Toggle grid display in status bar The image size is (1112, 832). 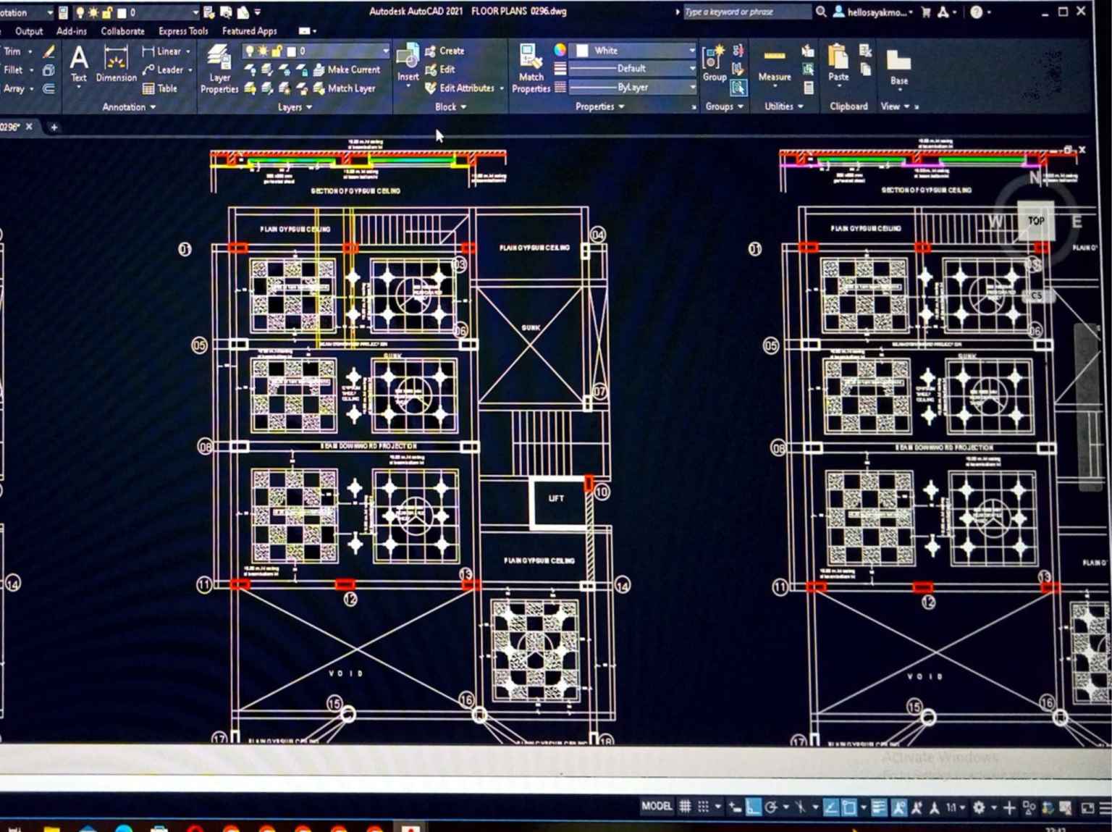(x=685, y=807)
